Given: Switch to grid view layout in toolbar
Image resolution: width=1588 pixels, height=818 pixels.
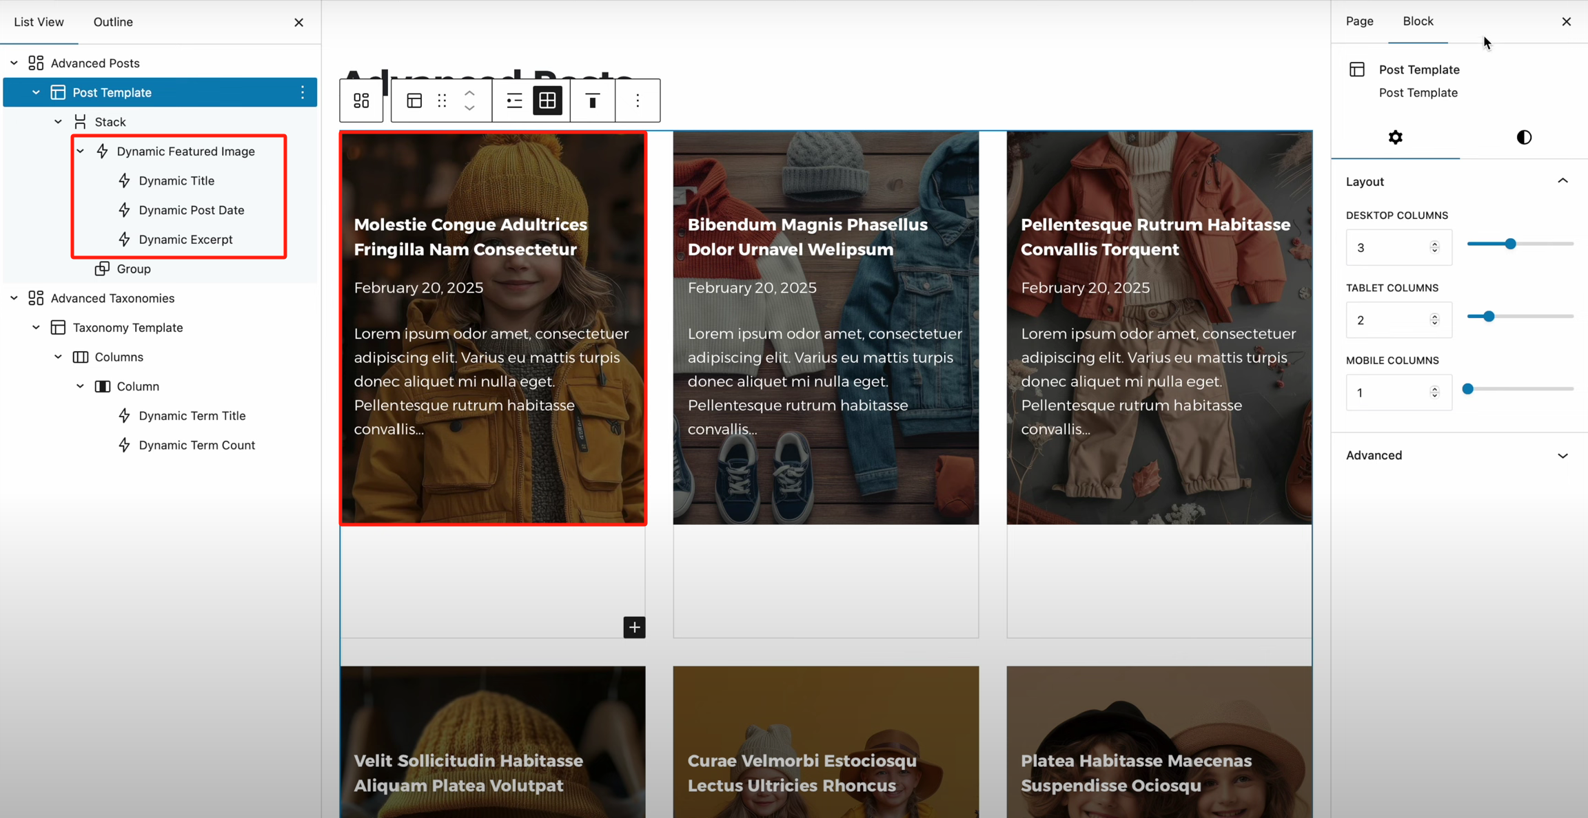Looking at the screenshot, I should [x=547, y=101].
